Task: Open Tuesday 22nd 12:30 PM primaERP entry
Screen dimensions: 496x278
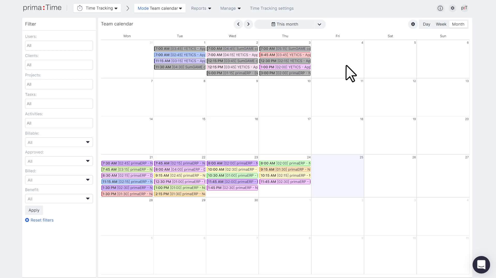Action: click(180, 182)
